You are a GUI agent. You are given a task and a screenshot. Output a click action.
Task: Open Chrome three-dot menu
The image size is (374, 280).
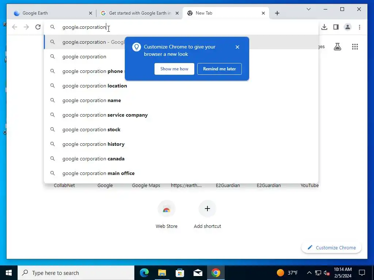359,27
